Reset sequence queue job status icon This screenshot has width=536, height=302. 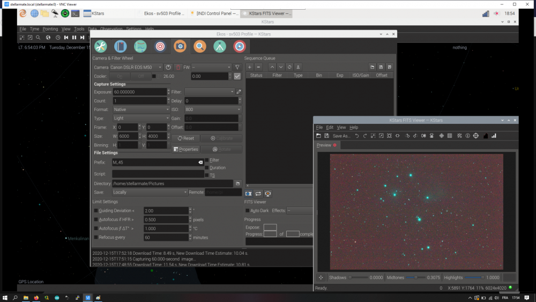pyautogui.click(x=289, y=67)
